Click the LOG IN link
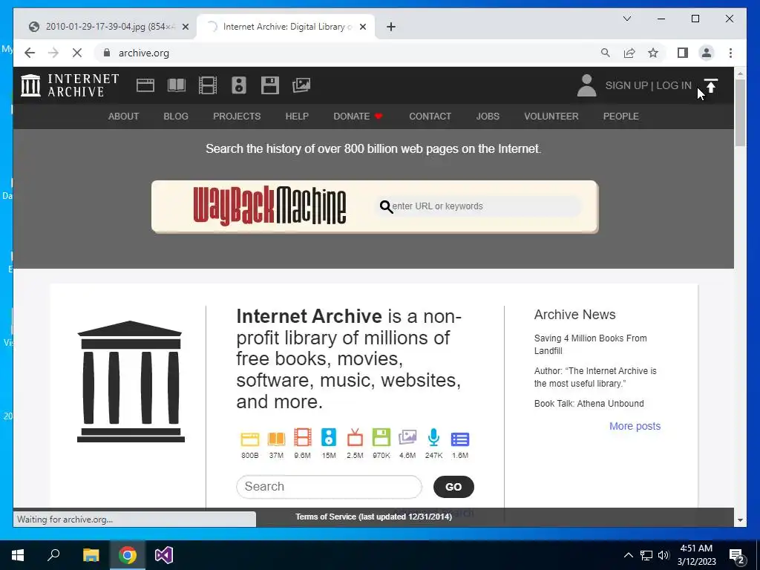760x570 pixels. (674, 85)
